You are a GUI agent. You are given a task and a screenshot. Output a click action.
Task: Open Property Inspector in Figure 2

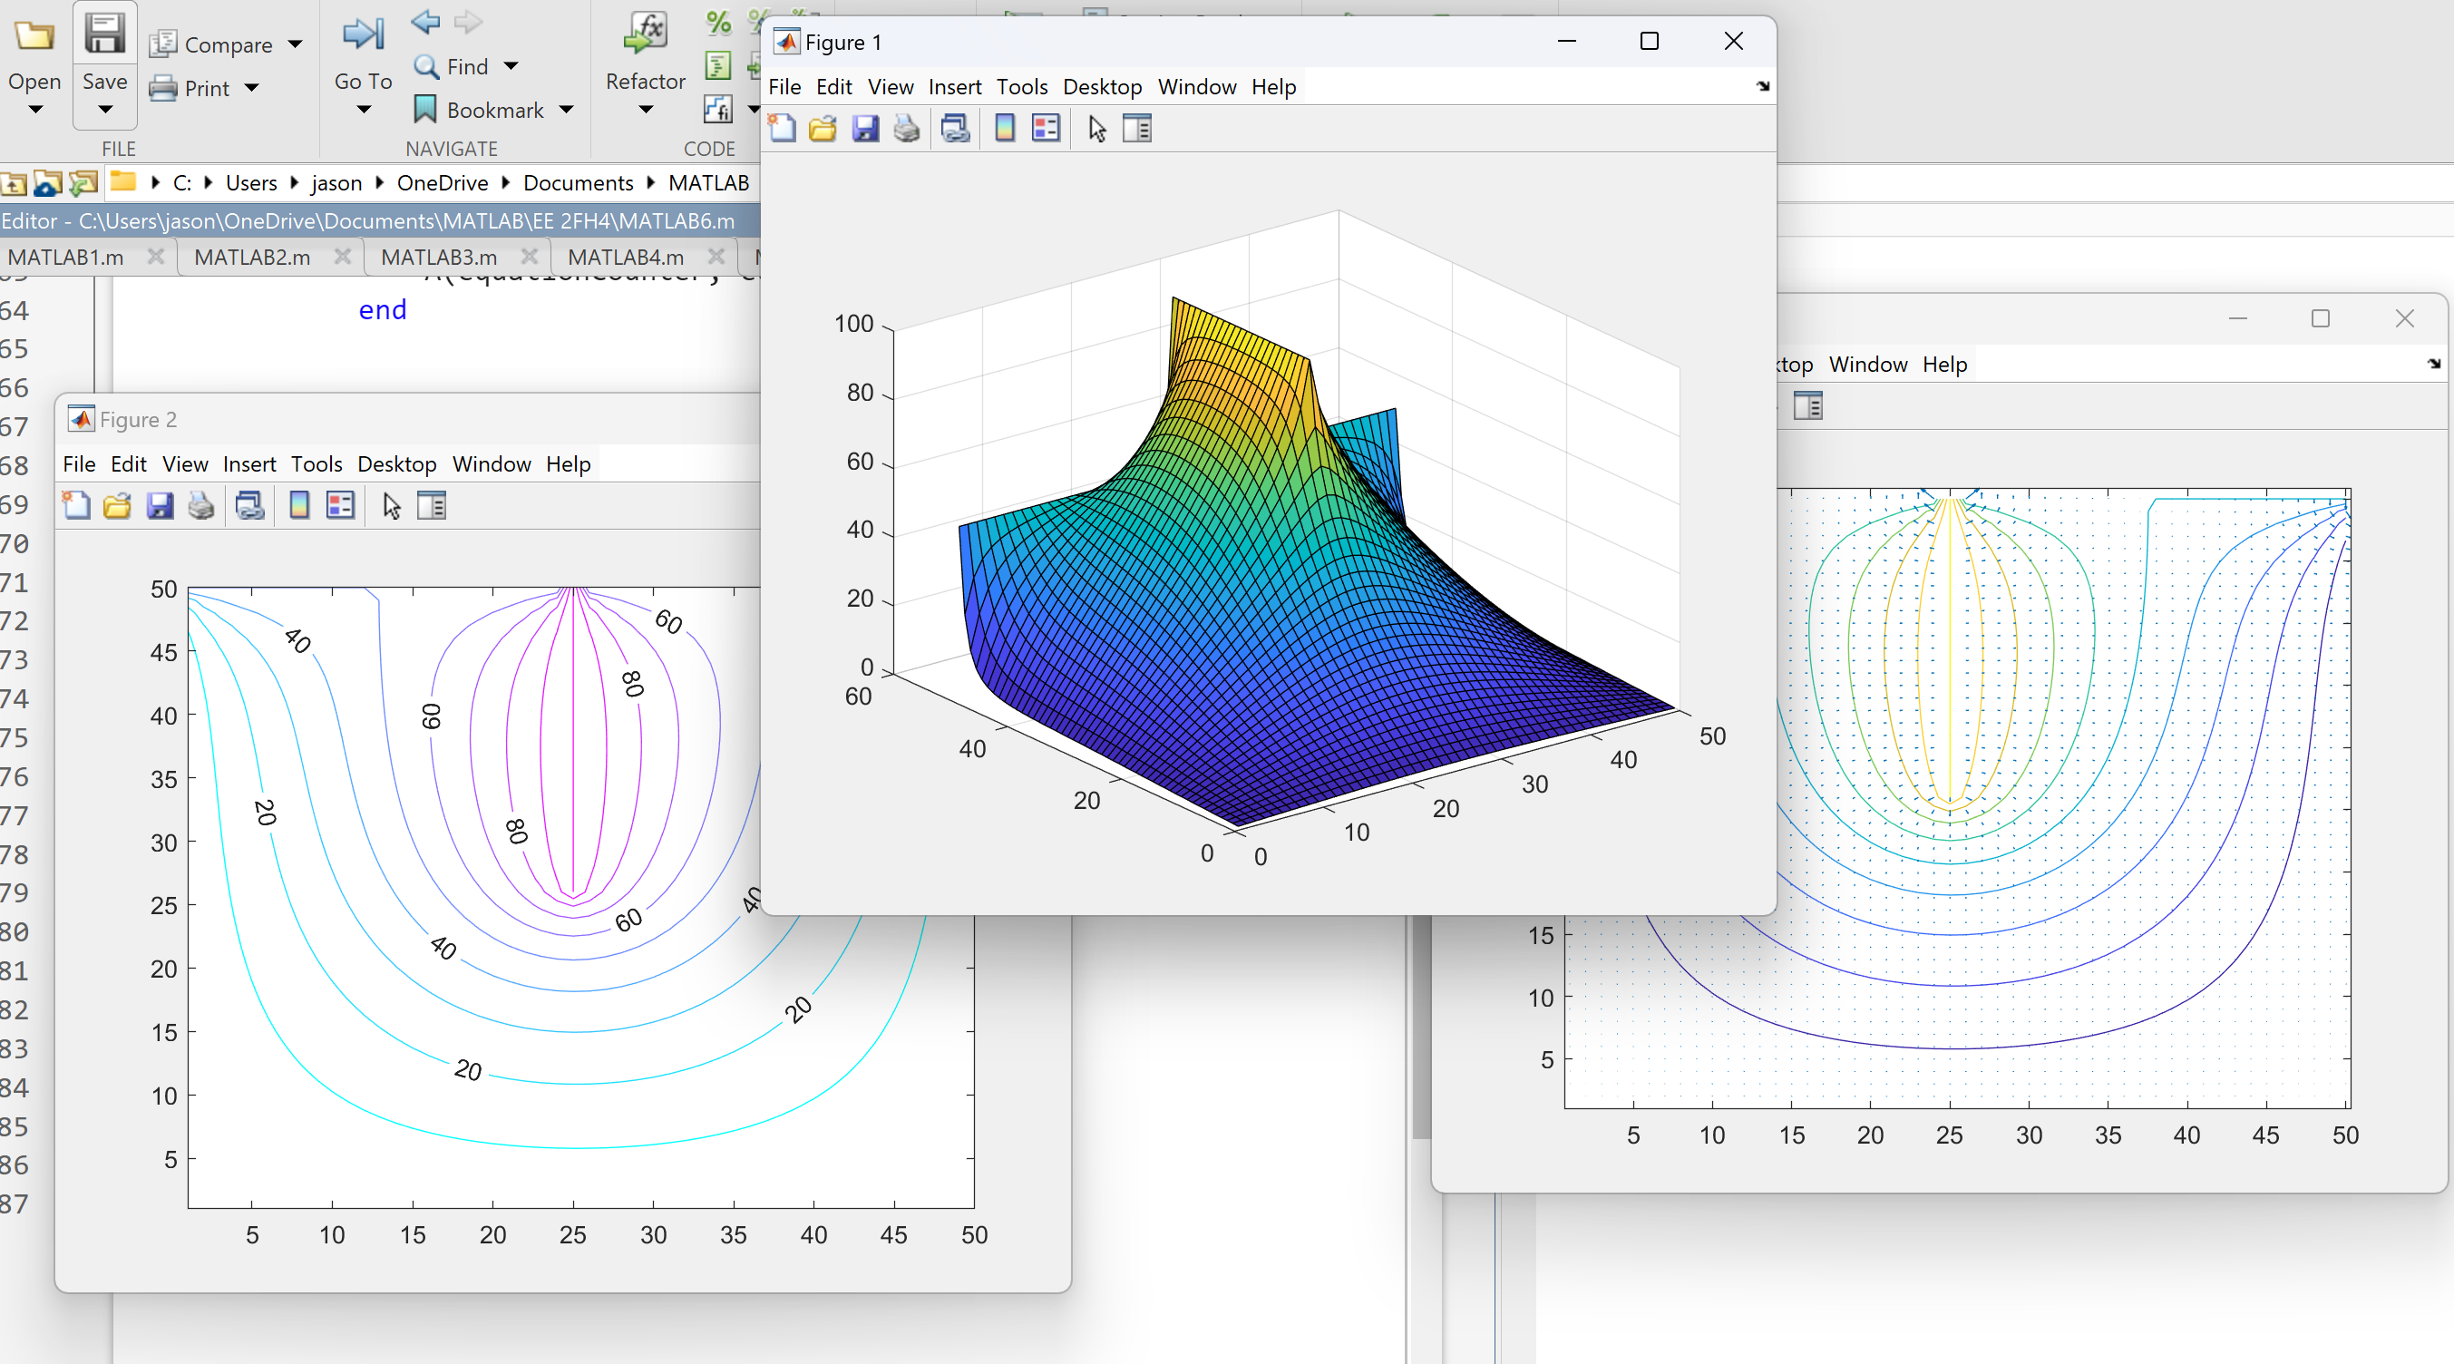click(x=432, y=506)
